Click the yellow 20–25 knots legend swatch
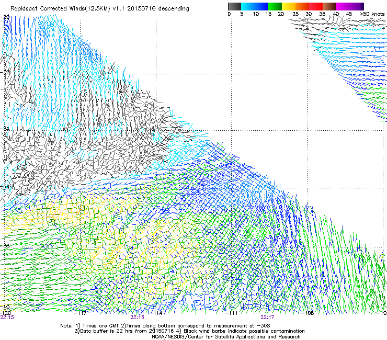Viewport: 387px width, 340px height. click(x=289, y=6)
